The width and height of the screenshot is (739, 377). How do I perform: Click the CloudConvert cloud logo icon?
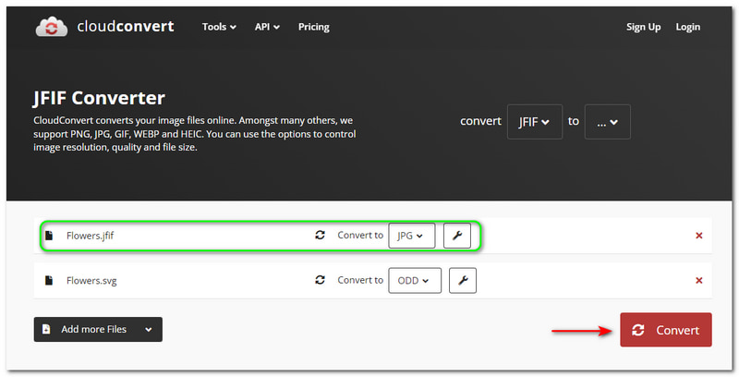[53, 27]
